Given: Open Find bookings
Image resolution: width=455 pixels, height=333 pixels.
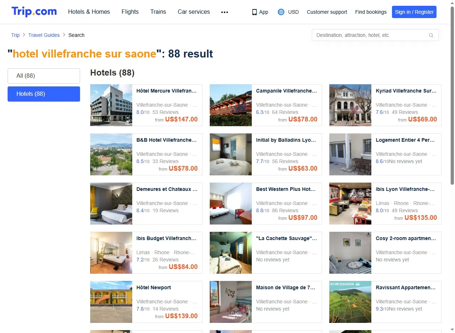Looking at the screenshot, I should [371, 12].
